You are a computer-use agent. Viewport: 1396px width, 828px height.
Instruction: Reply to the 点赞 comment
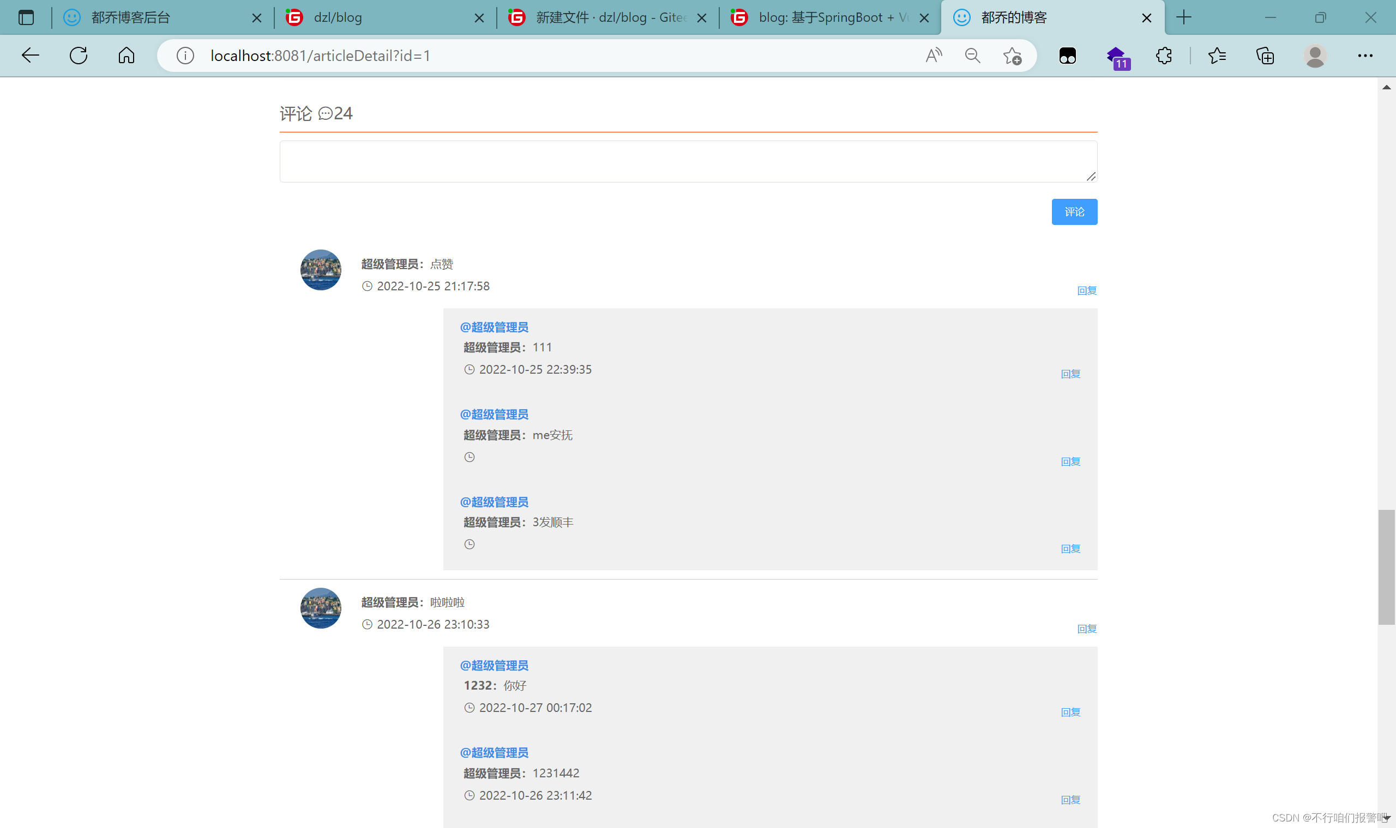tap(1087, 291)
